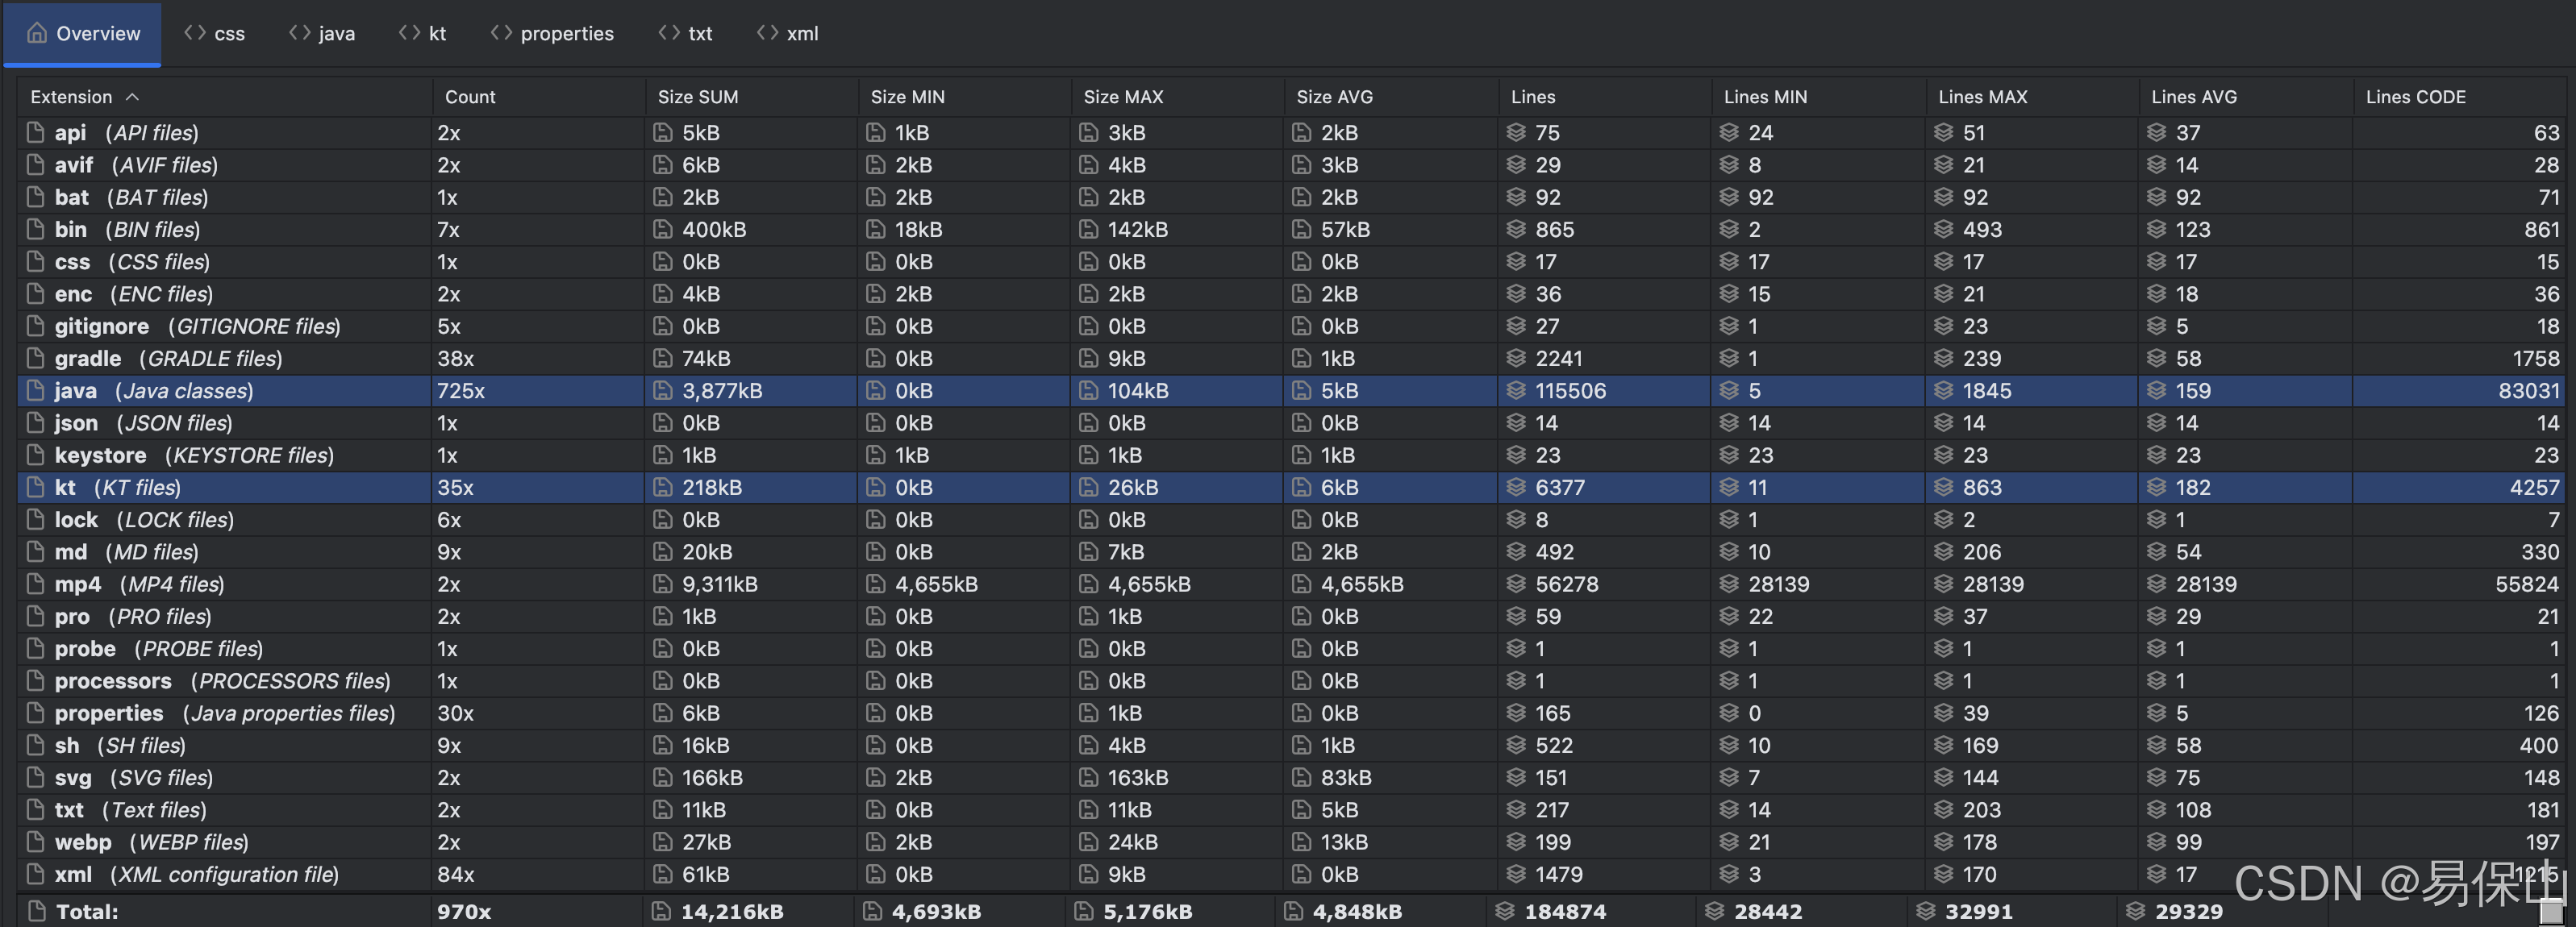Open the xml tab
This screenshot has width=2576, height=927.
click(x=801, y=33)
